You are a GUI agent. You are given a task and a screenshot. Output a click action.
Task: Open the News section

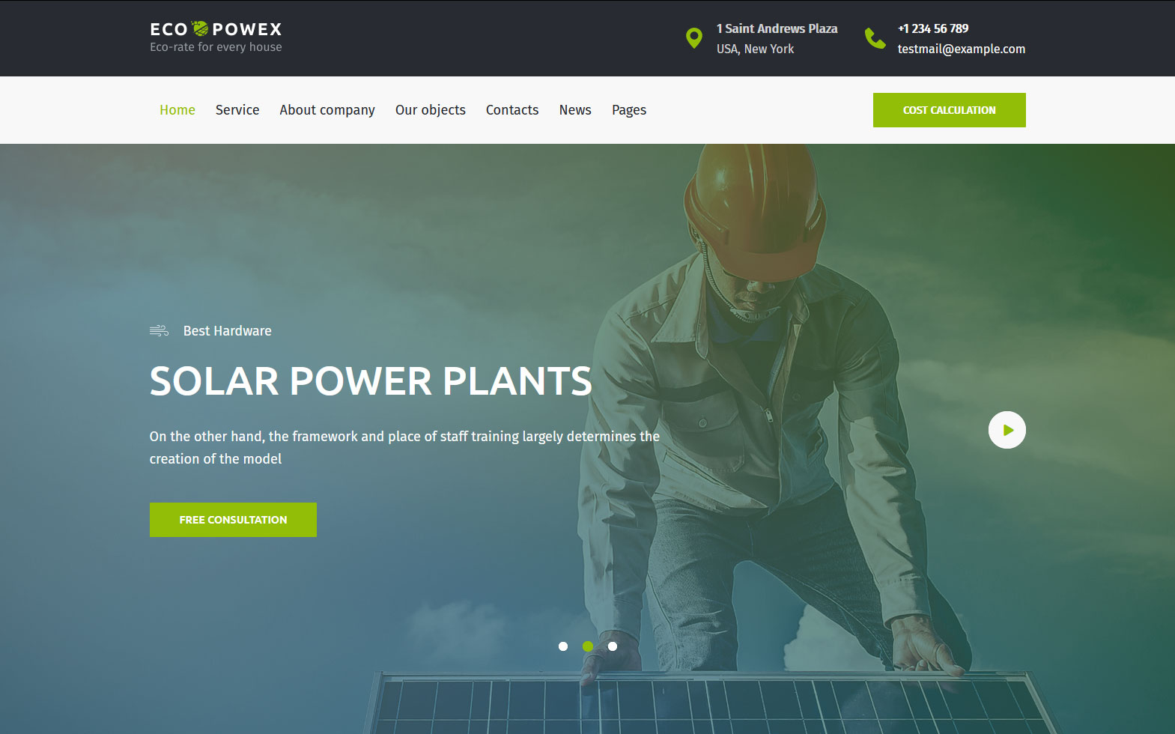(575, 110)
